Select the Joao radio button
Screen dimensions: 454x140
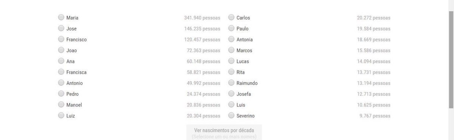(x=61, y=50)
